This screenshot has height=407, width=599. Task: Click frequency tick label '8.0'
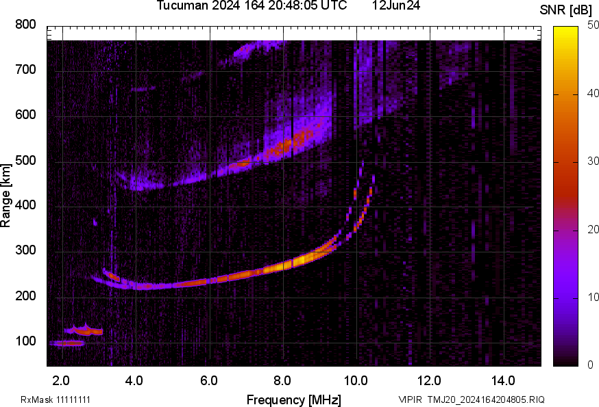282,381
